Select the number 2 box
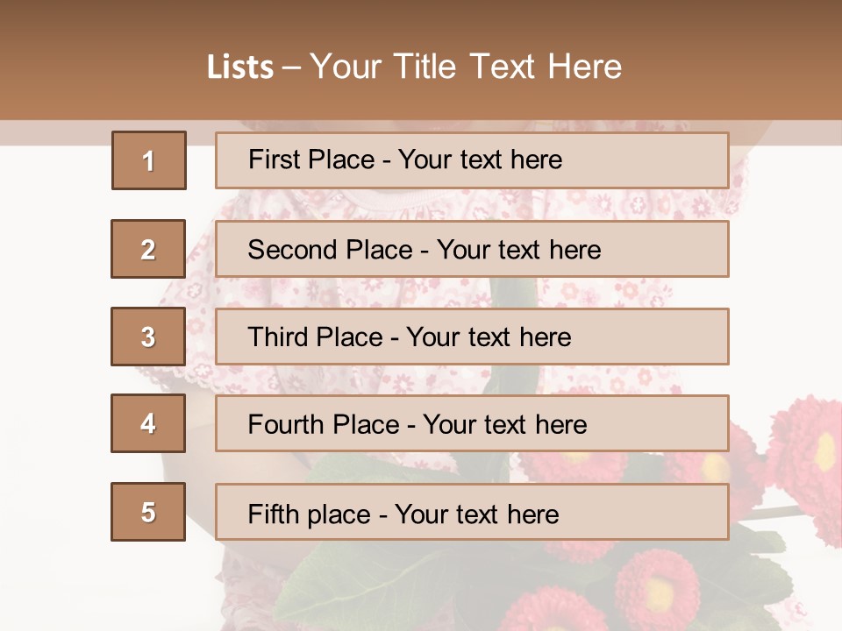Image resolution: width=842 pixels, height=631 pixels. point(148,249)
